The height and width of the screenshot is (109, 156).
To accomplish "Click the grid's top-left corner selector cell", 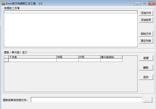I will (x=6, y=57).
